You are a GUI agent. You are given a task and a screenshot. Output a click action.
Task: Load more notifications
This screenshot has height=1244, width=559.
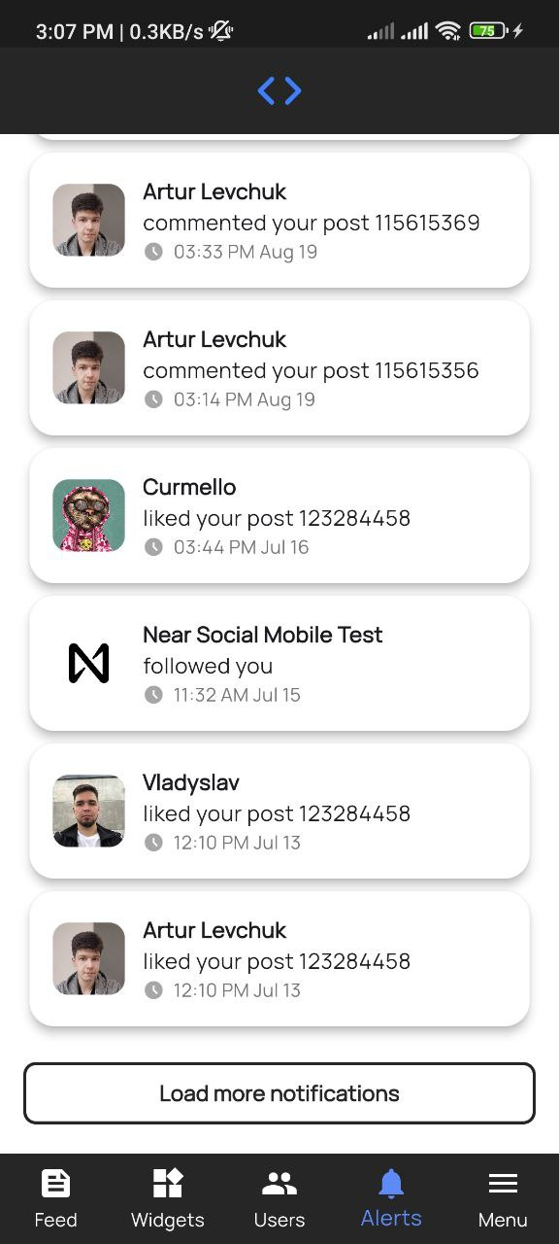[x=279, y=1093]
